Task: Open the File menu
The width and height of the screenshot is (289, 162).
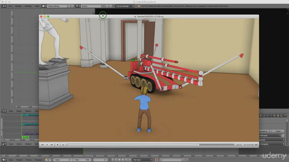Action: point(10,6)
